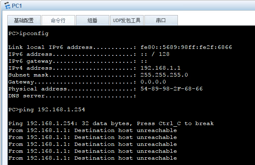Click the IPv6 address :: / 128 value
Image resolution: width=255 pixels, height=165 pixels.
155,54
